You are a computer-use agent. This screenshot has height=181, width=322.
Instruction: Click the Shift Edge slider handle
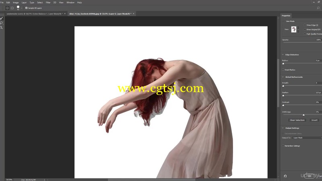[x=303, y=115]
